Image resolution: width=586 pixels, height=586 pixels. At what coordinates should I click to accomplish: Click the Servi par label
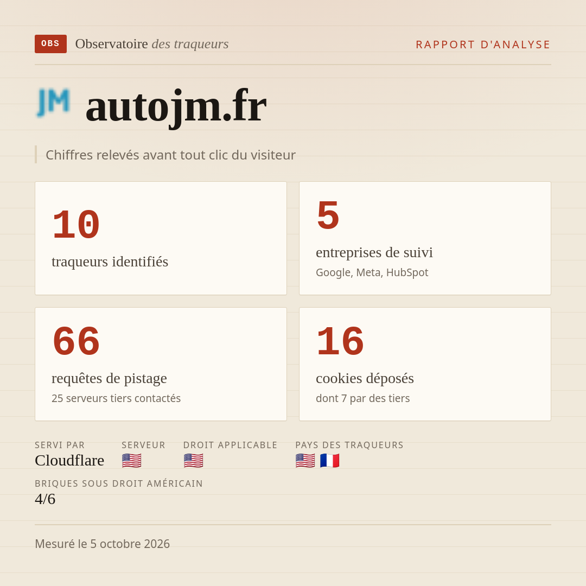click(60, 445)
